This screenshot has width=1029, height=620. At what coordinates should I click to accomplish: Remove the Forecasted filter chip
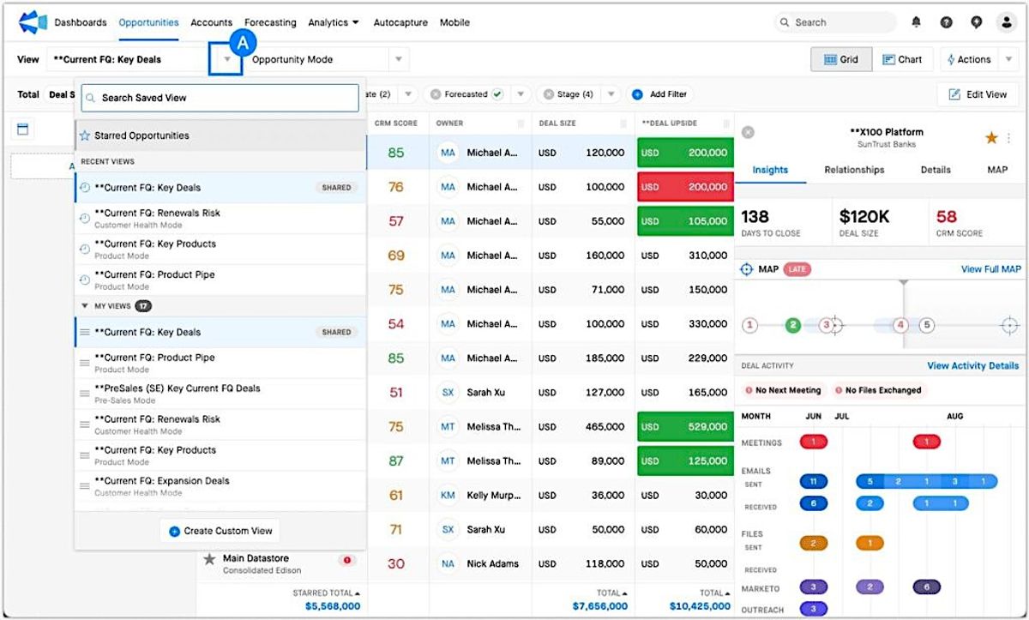pyautogui.click(x=436, y=94)
